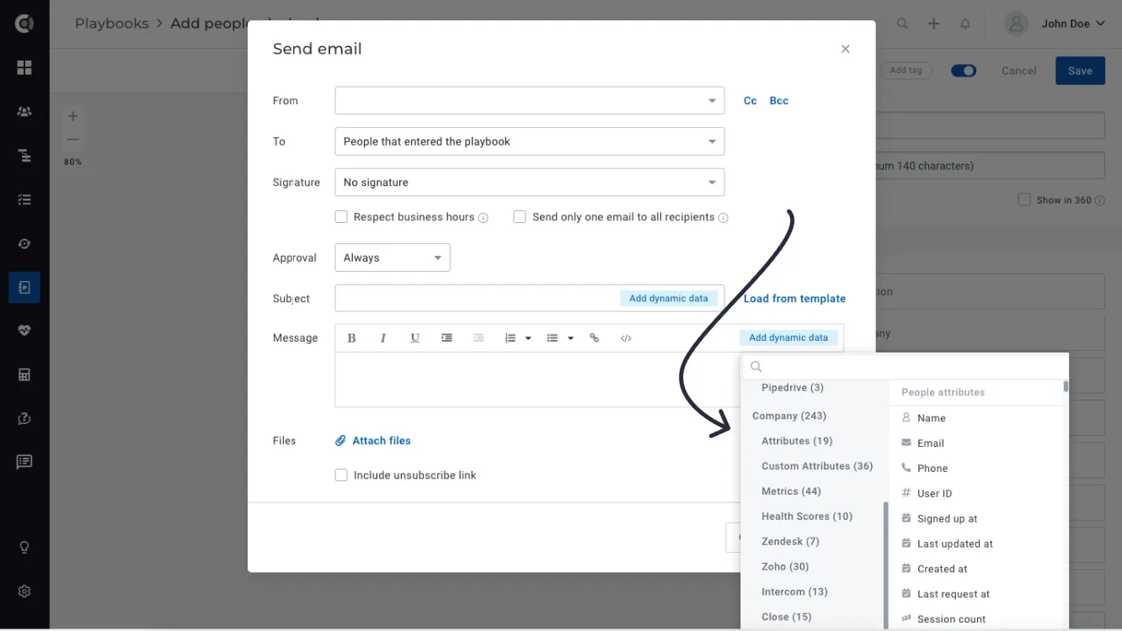Image resolution: width=1122 pixels, height=631 pixels.
Task: Open the search icon in top bar
Action: point(902,24)
